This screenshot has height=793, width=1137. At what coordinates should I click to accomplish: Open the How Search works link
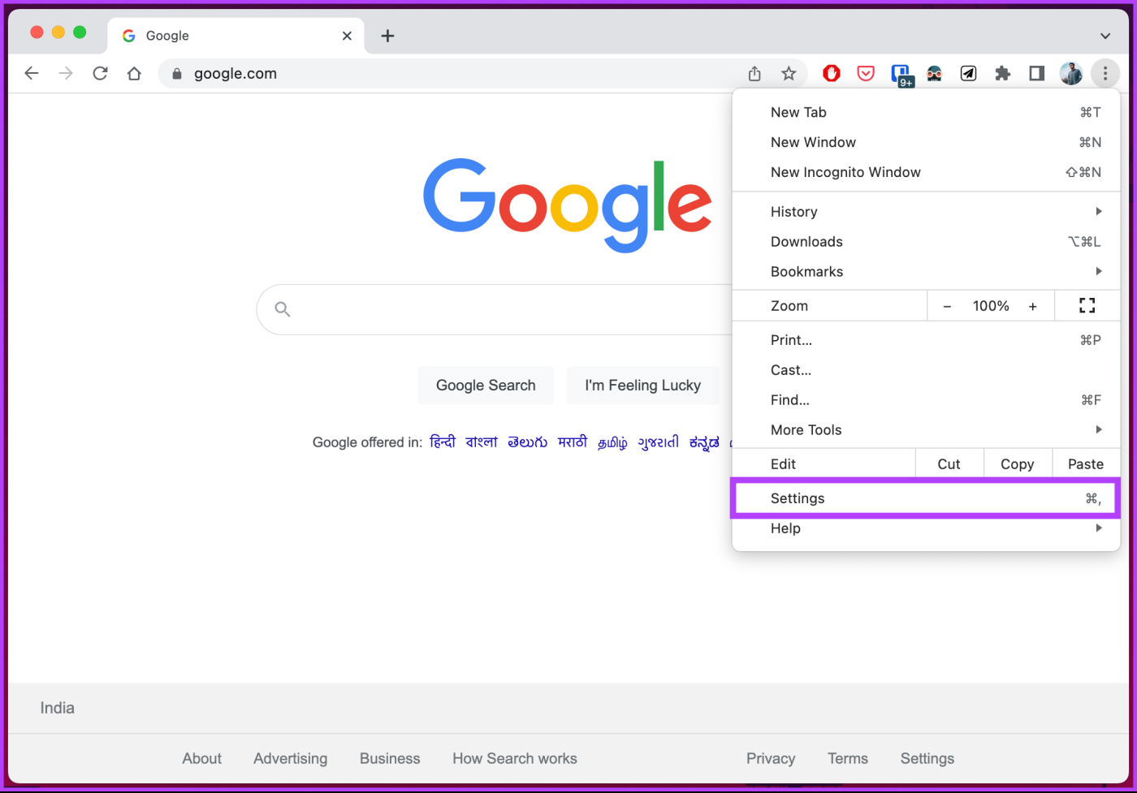514,758
